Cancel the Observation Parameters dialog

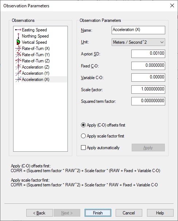129,213
